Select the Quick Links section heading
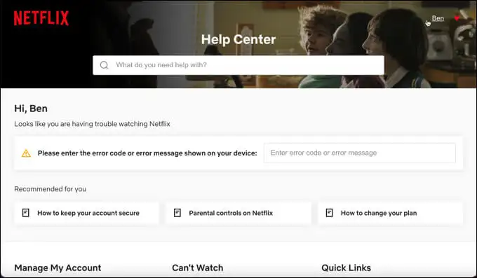This screenshot has width=477, height=278. pos(347,267)
